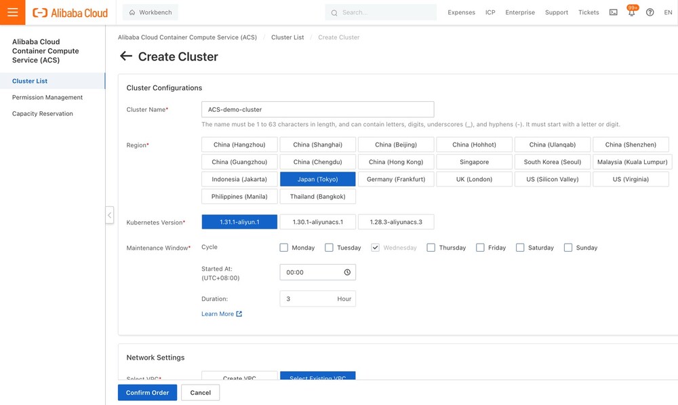Click clock icon in Started At field

pyautogui.click(x=347, y=272)
